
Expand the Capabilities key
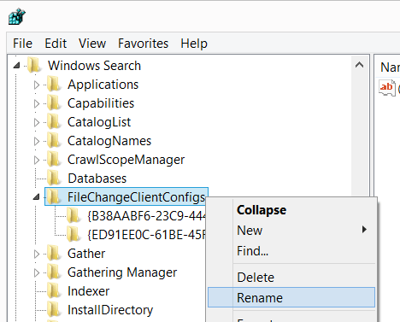tap(37, 103)
